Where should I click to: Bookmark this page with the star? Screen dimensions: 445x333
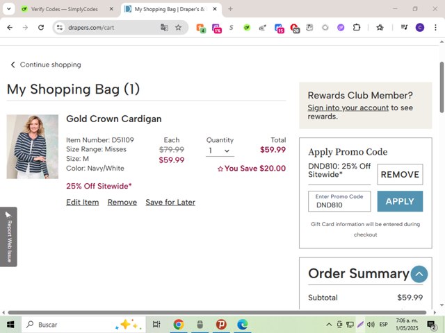(178, 28)
